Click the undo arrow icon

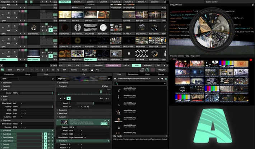97,70
